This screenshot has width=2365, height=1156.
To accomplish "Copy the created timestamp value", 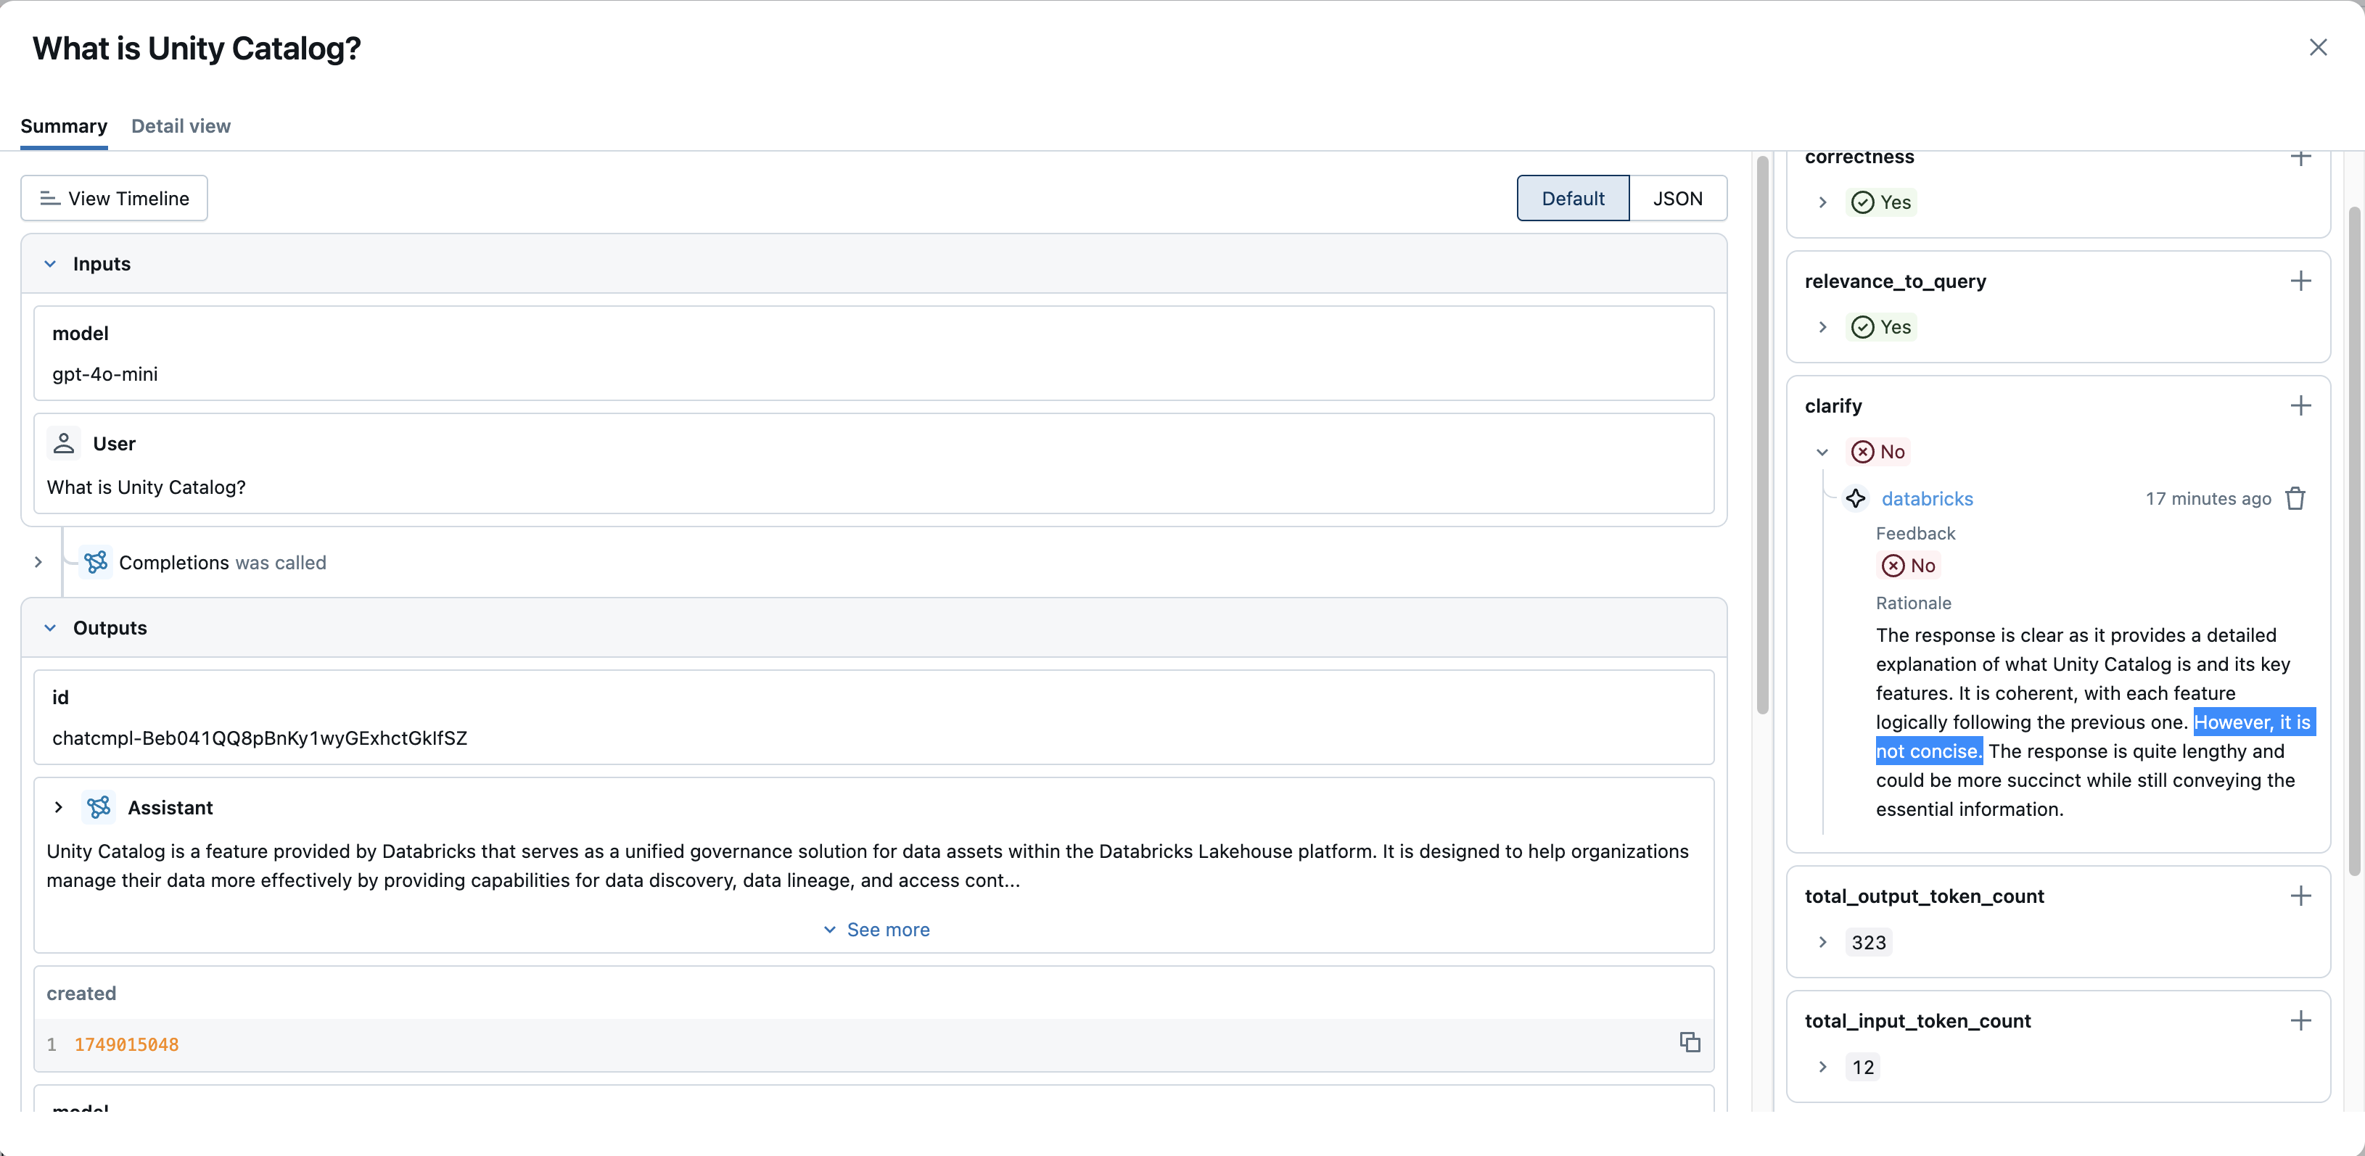I will click(x=1690, y=1042).
